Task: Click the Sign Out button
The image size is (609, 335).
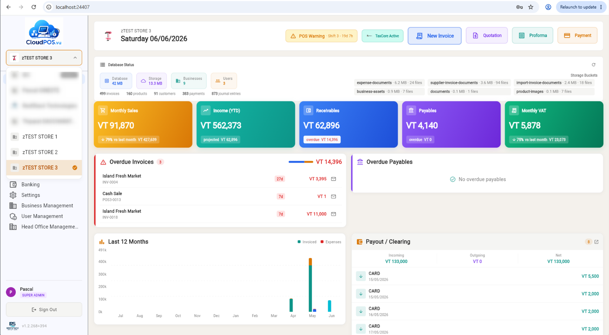Action: coord(44,310)
